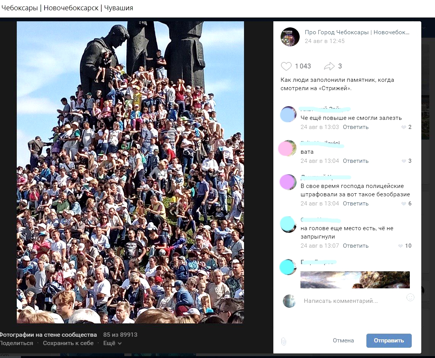Reply to the 'вата' comment
The image size is (435, 358).
coord(356,161)
